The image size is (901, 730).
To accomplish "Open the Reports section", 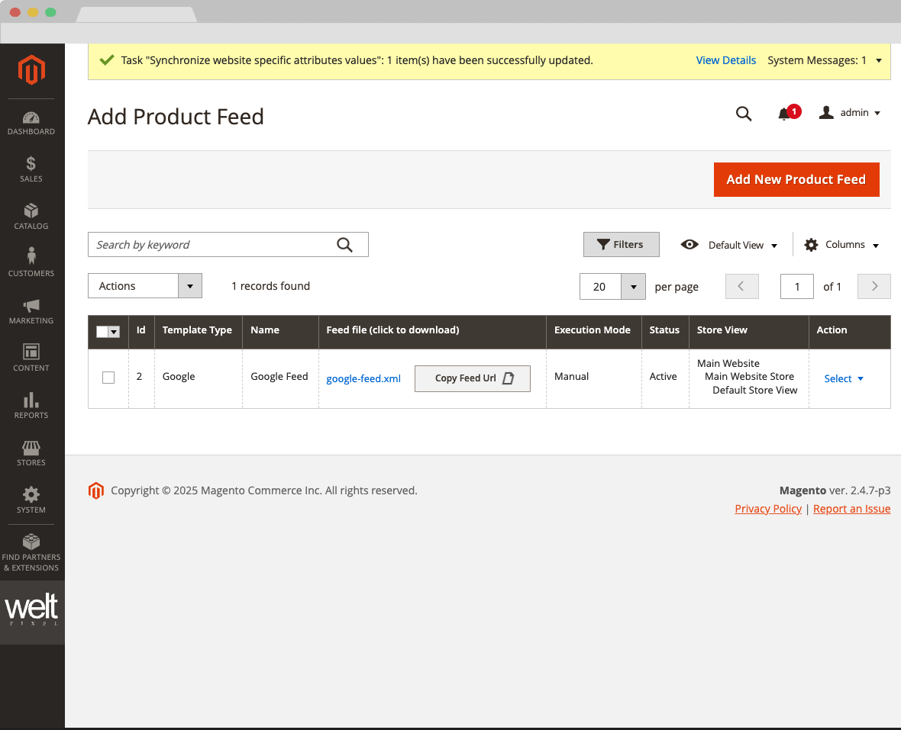I will (x=31, y=405).
